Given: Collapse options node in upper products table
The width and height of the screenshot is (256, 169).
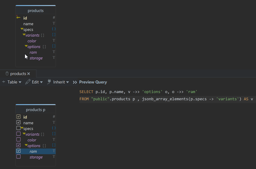Looking at the screenshot, I should coord(26,46).
